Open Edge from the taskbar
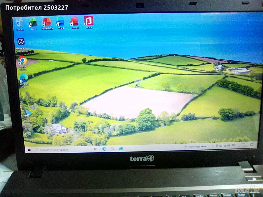 [x=104, y=149]
